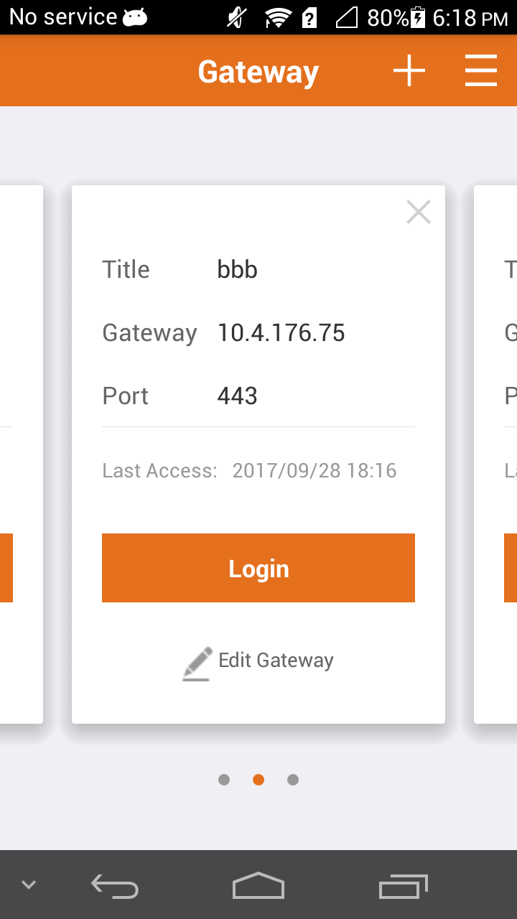
Task: Tap the port value 443
Action: click(237, 396)
